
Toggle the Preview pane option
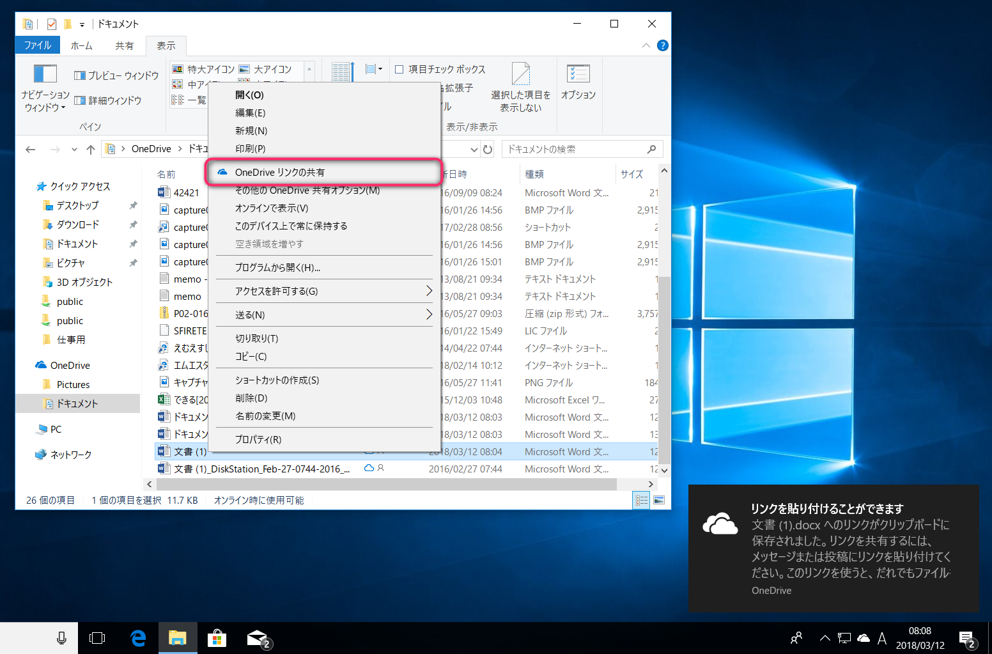click(x=116, y=75)
